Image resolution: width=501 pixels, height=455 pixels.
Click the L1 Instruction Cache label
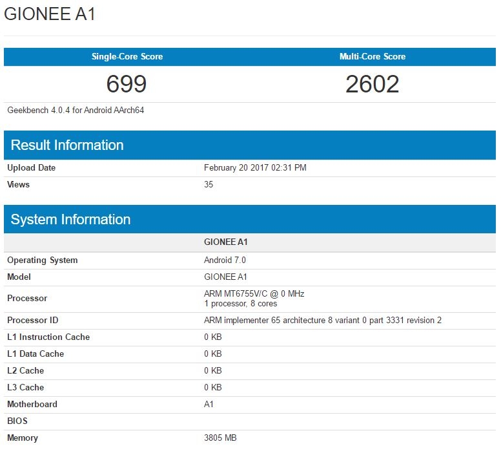coord(48,337)
